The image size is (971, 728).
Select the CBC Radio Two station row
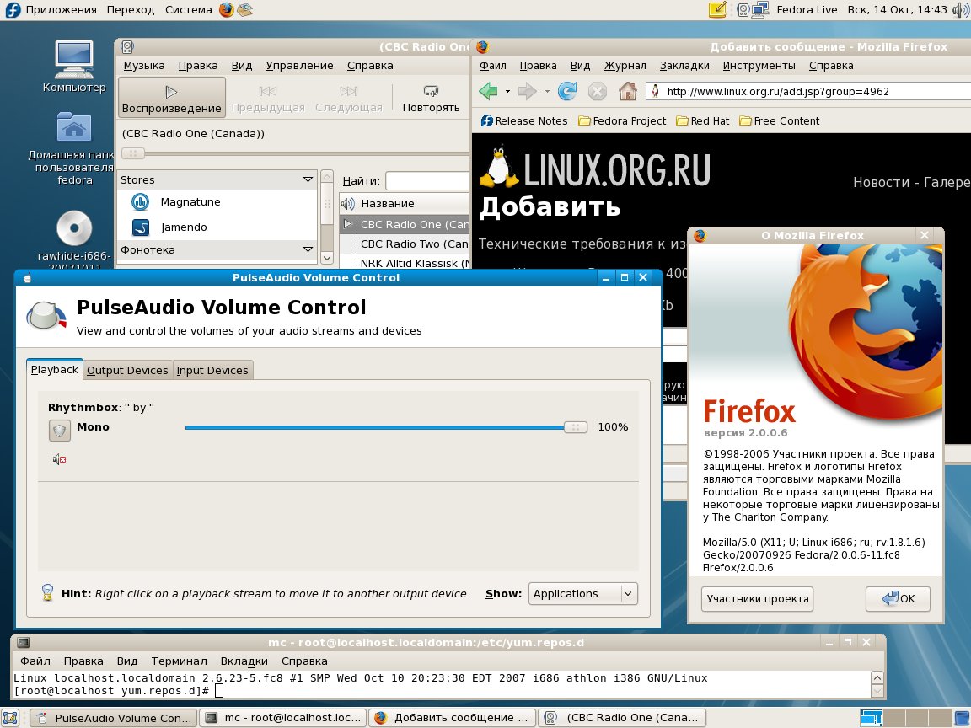click(x=405, y=244)
